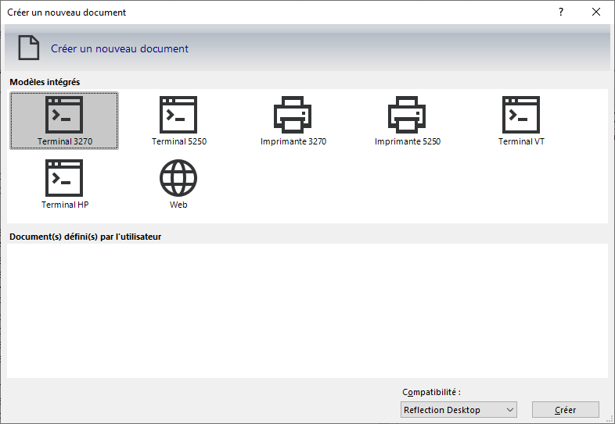The image size is (615, 424).
Task: Click the 'Imprimante 5250' label text
Action: point(408,141)
